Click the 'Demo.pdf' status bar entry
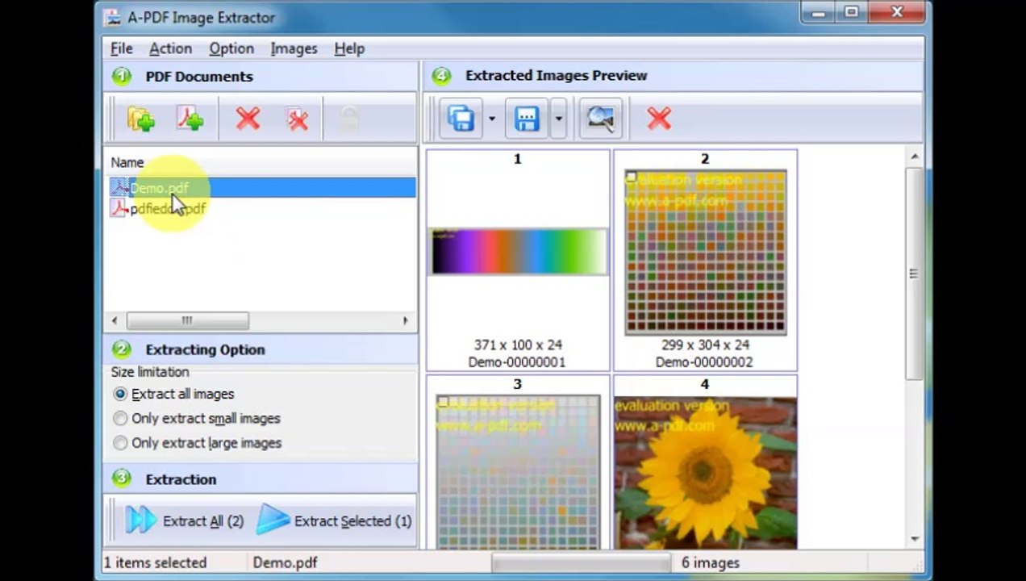 285,562
